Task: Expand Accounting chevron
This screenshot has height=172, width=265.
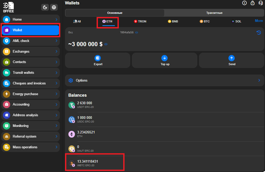Action: coord(56,105)
